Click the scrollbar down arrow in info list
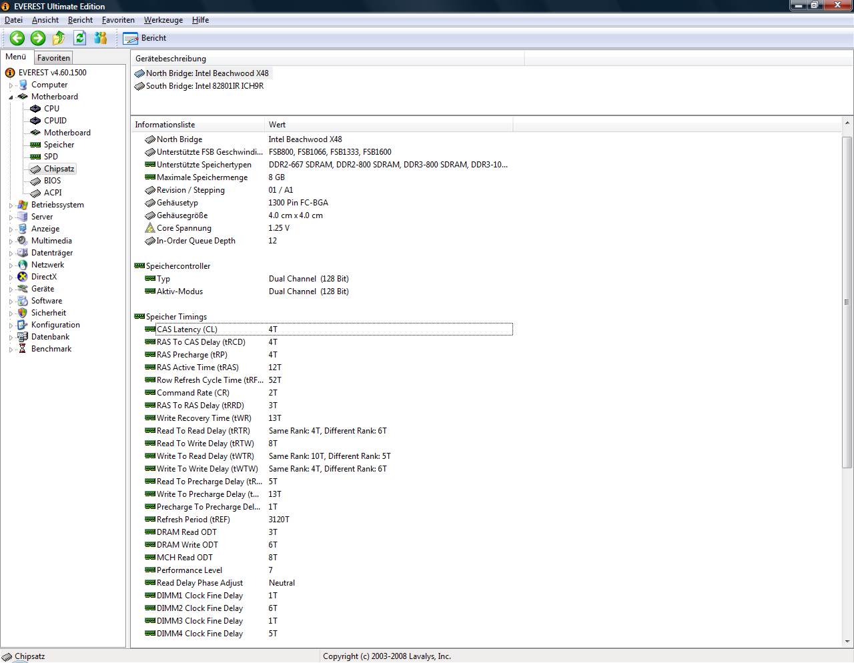 pyautogui.click(x=847, y=642)
